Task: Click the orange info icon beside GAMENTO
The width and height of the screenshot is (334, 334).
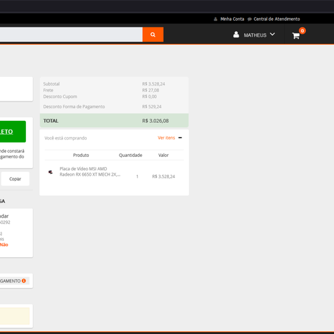Action: (24, 281)
